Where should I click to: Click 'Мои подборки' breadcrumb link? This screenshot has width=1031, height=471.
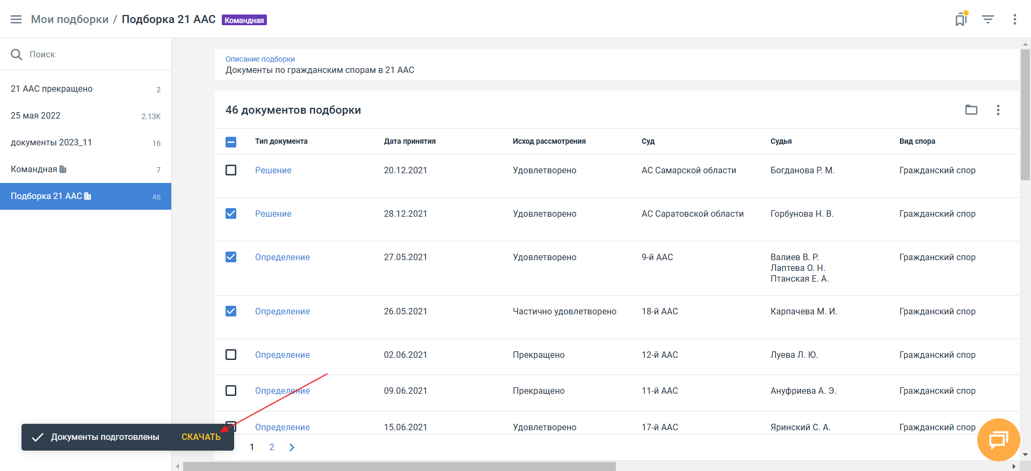tap(70, 19)
